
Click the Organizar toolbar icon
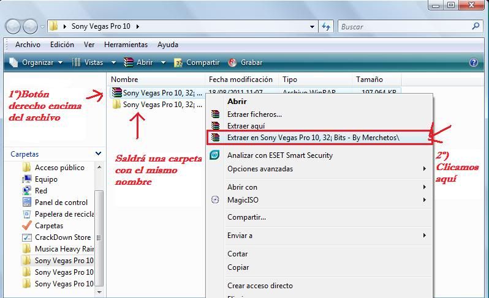(x=13, y=62)
